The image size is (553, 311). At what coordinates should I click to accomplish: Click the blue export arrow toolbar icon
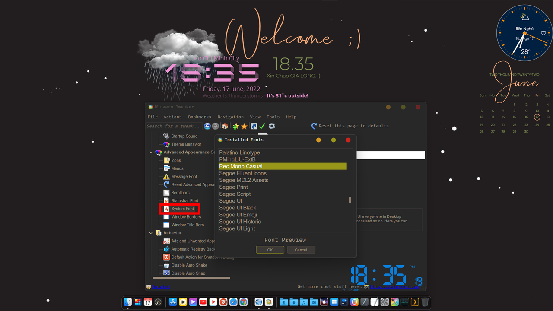[254, 126]
